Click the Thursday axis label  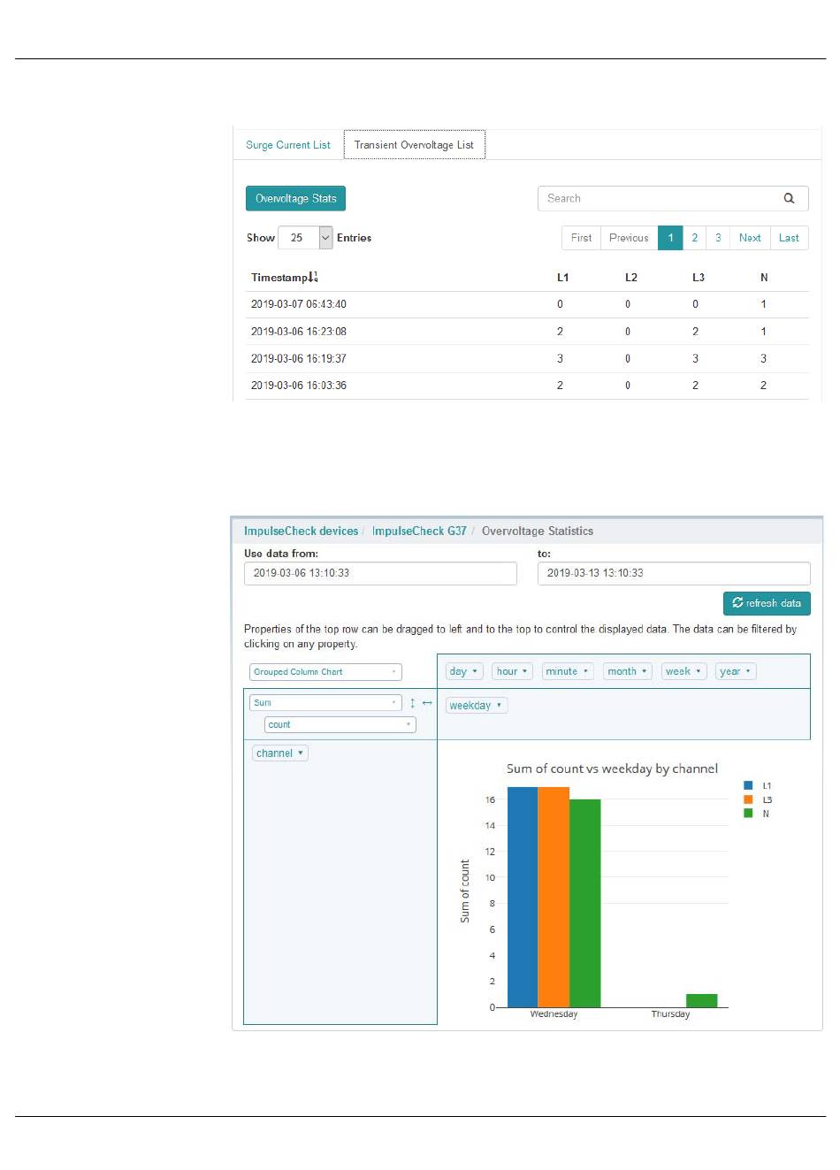670,1014
